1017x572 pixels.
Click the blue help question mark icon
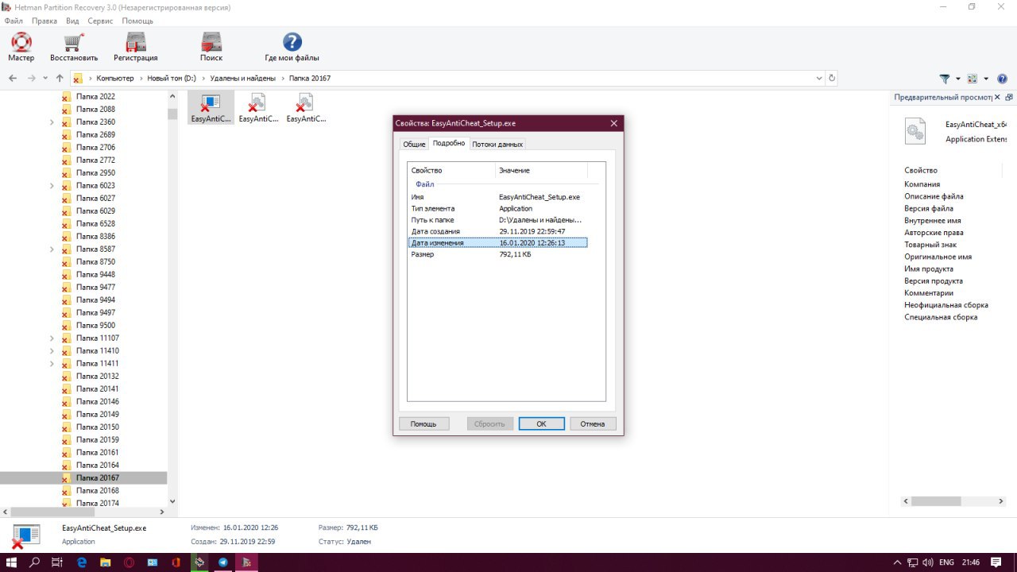point(1002,79)
